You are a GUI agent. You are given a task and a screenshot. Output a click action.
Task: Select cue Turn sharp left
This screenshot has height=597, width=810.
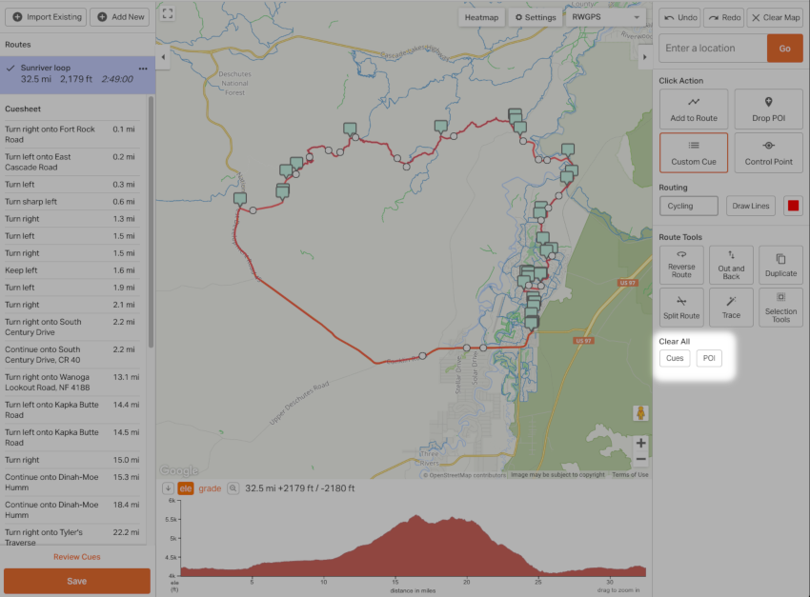pyautogui.click(x=72, y=202)
